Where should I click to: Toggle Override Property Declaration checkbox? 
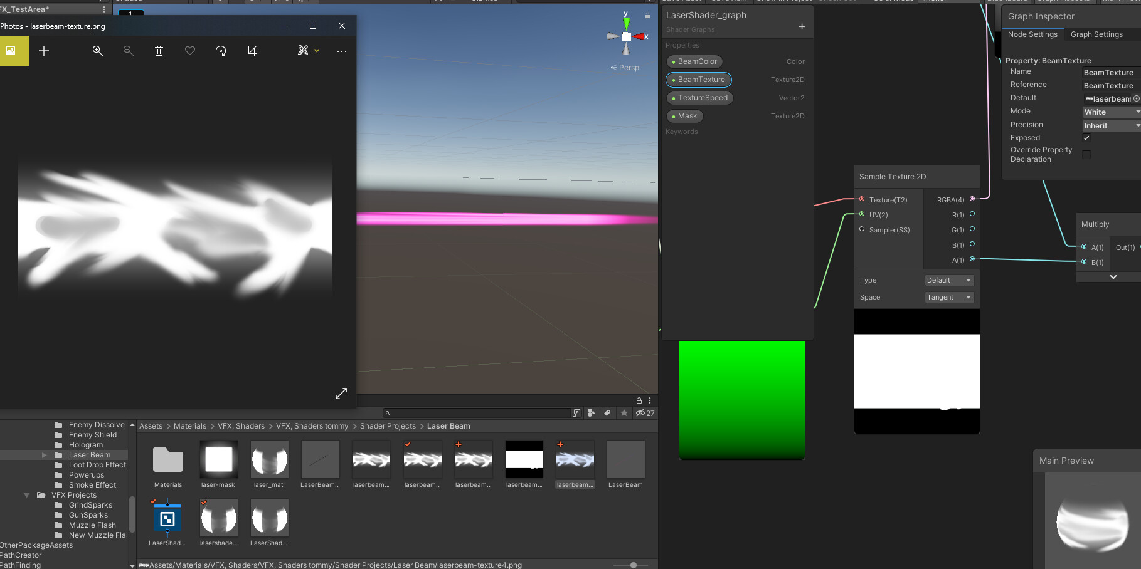(x=1086, y=154)
